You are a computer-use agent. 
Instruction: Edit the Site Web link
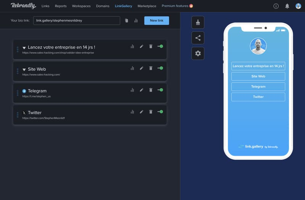tap(141, 68)
